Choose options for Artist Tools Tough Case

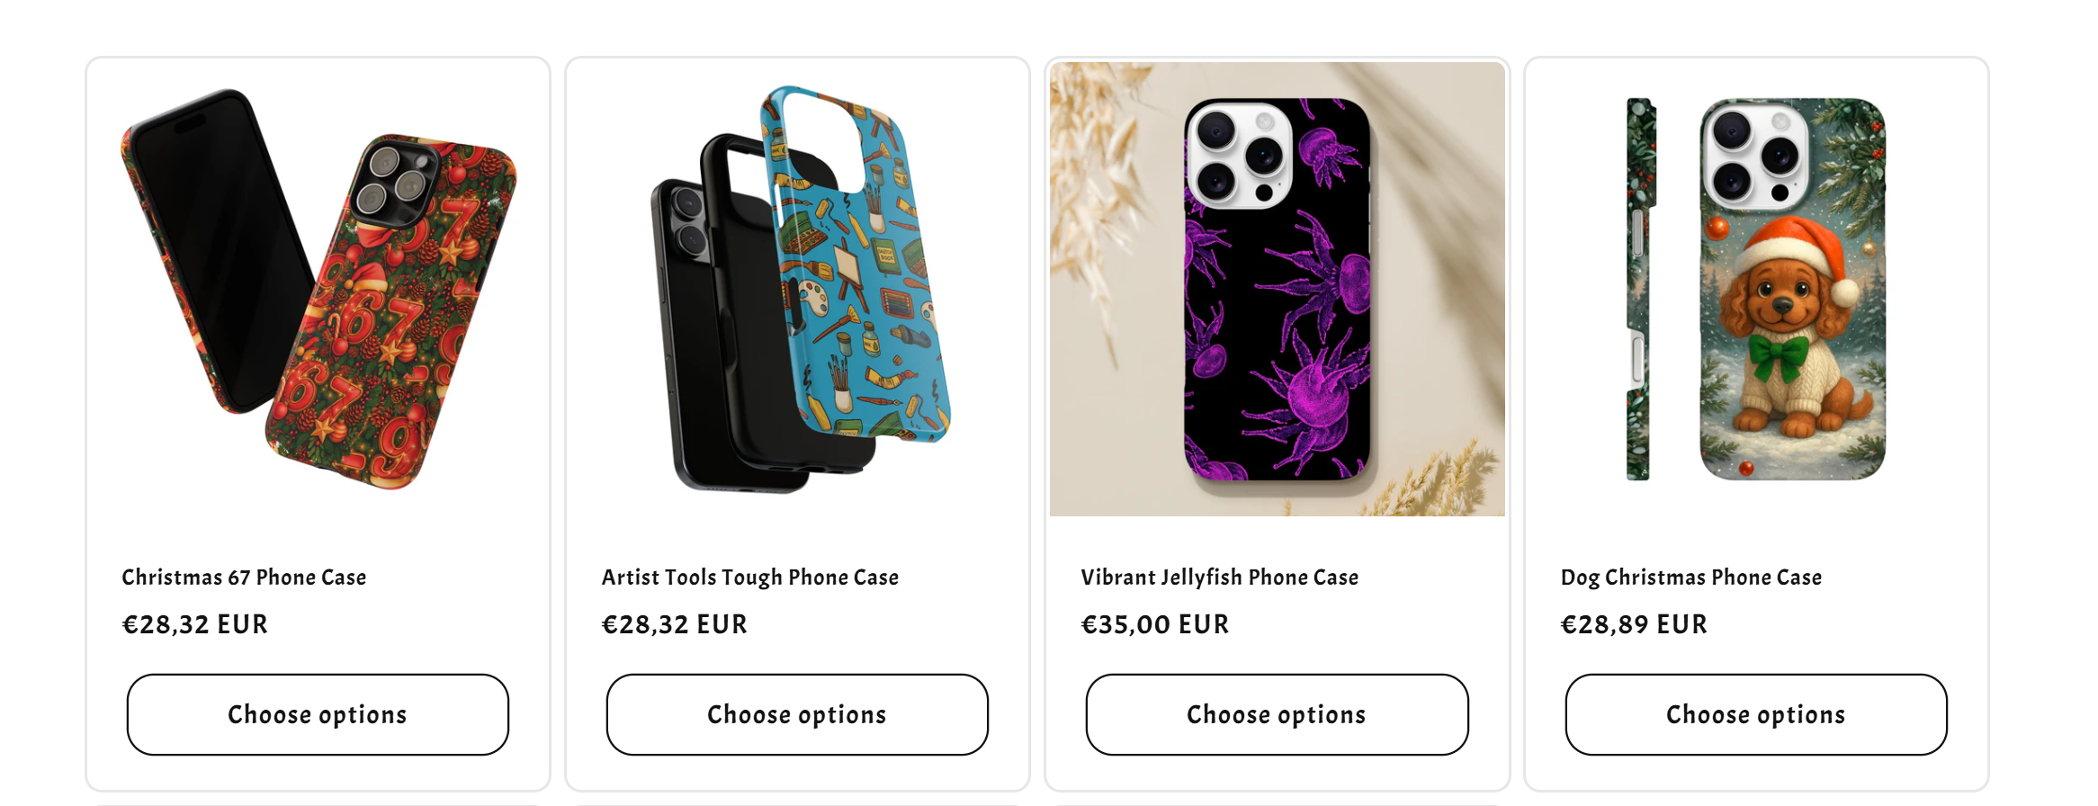[797, 714]
